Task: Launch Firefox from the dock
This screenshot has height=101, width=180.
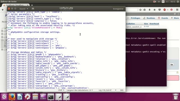Action: 12,97
